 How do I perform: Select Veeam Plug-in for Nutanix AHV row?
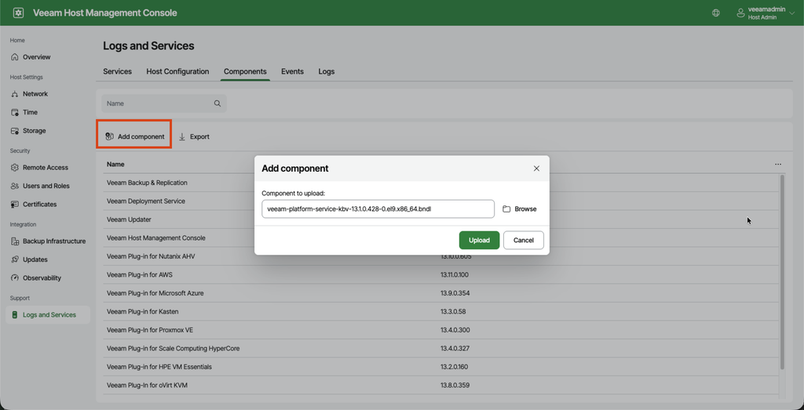pos(441,256)
